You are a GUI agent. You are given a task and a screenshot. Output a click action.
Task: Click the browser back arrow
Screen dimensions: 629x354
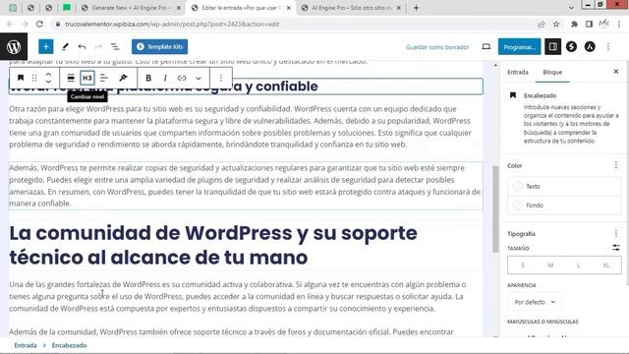point(10,24)
